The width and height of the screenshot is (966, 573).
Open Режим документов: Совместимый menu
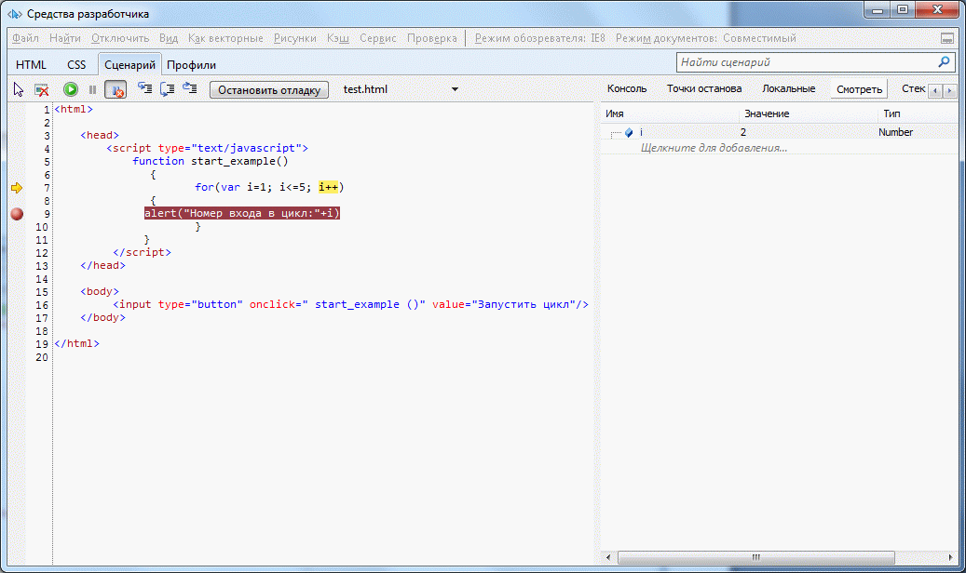coord(705,38)
